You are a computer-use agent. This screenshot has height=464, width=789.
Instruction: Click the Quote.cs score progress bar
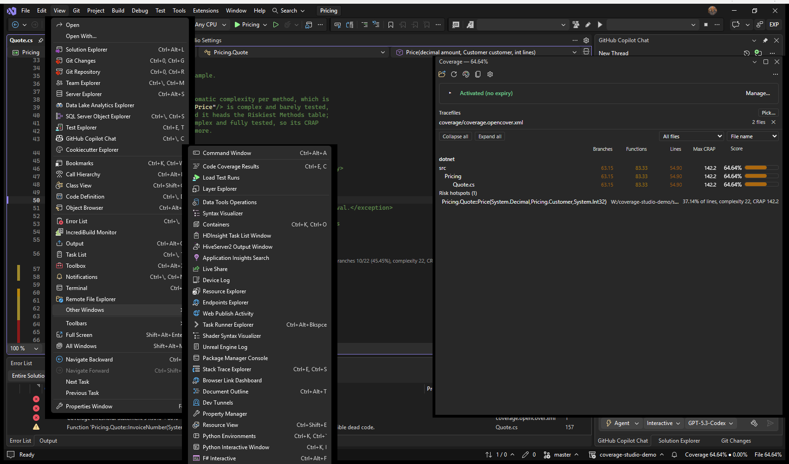(761, 185)
